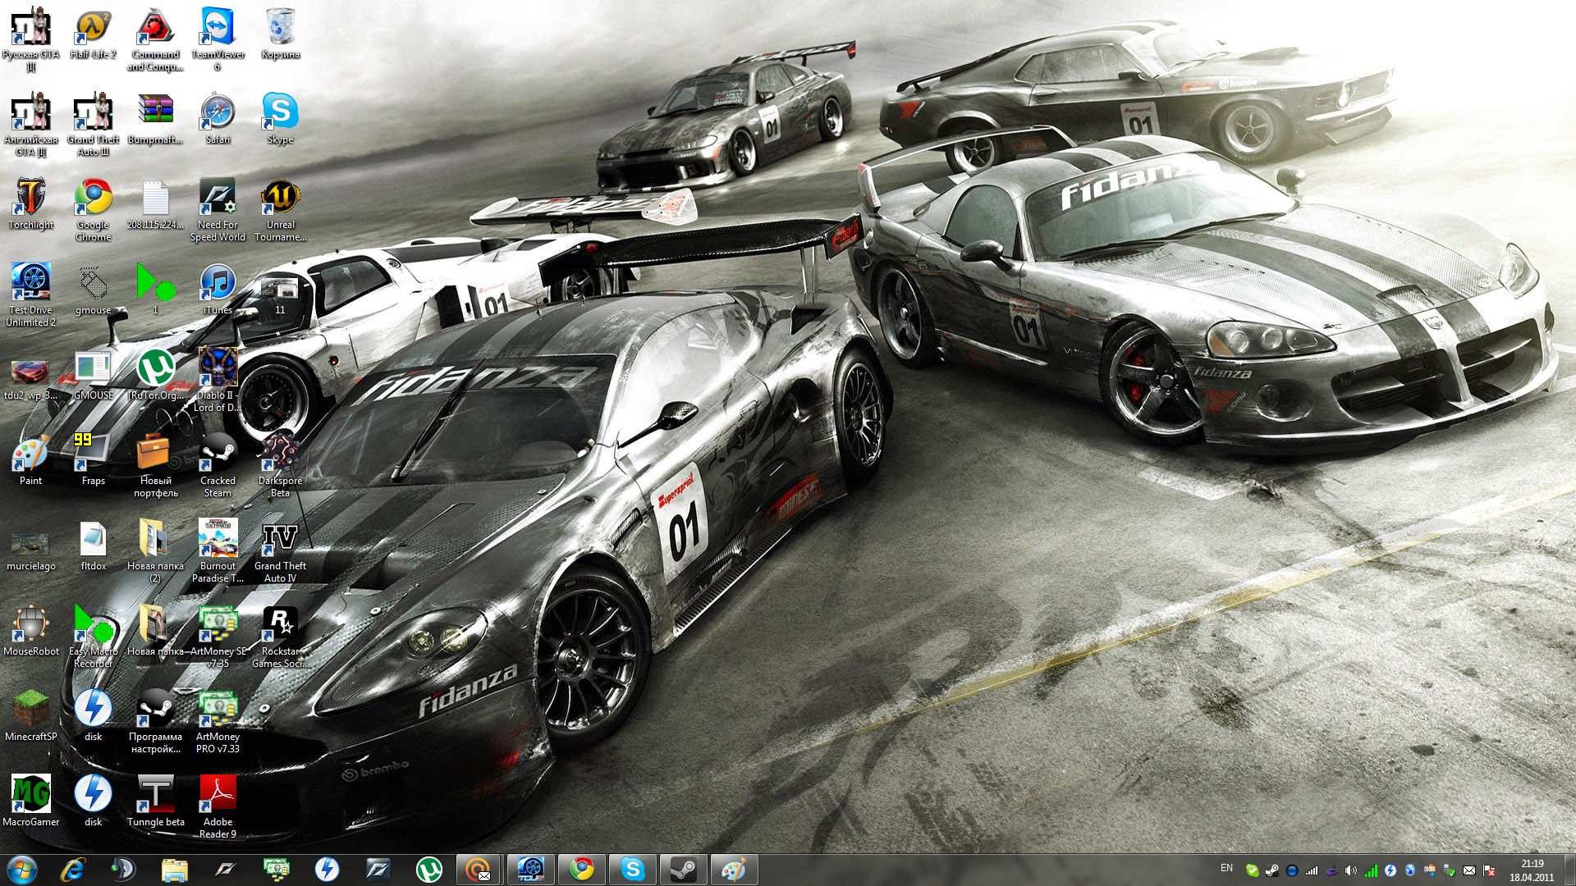Launch Unreal Tournament desktop shortcut
Viewport: 1576px width, 886px height.
(280, 211)
